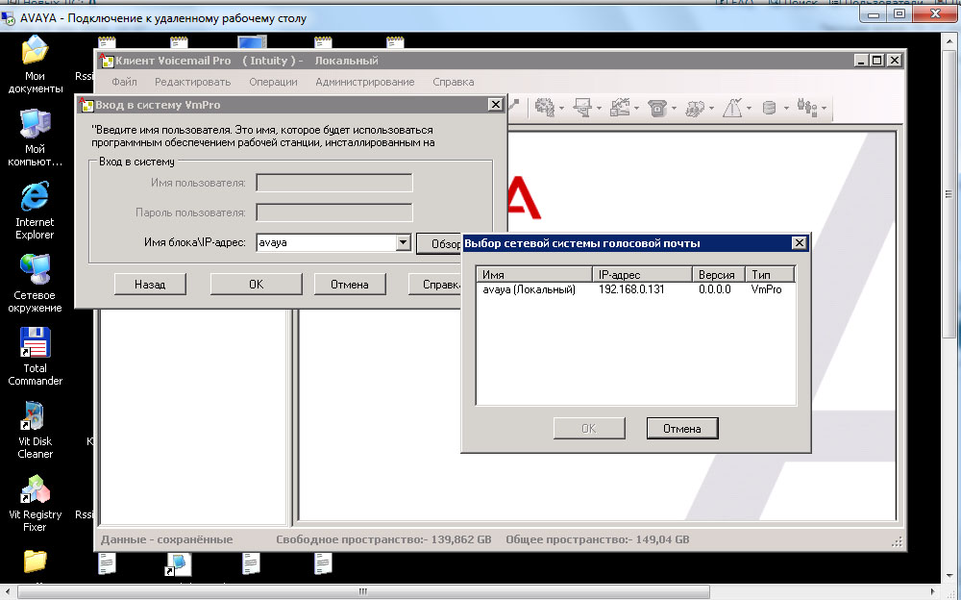Click the Connection tool icon in toolbar
This screenshot has width=961, height=600.
pyautogui.click(x=513, y=106)
